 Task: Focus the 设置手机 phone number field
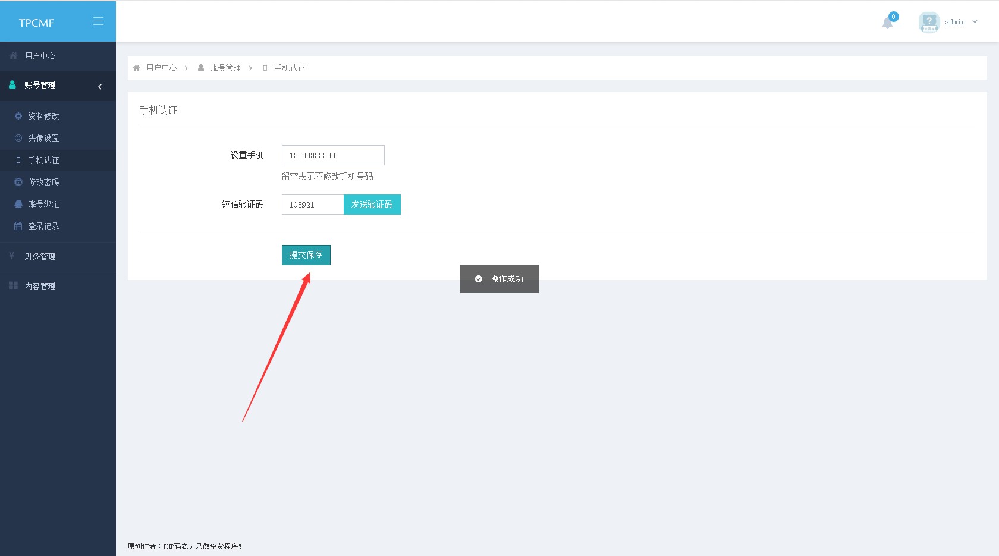333,155
